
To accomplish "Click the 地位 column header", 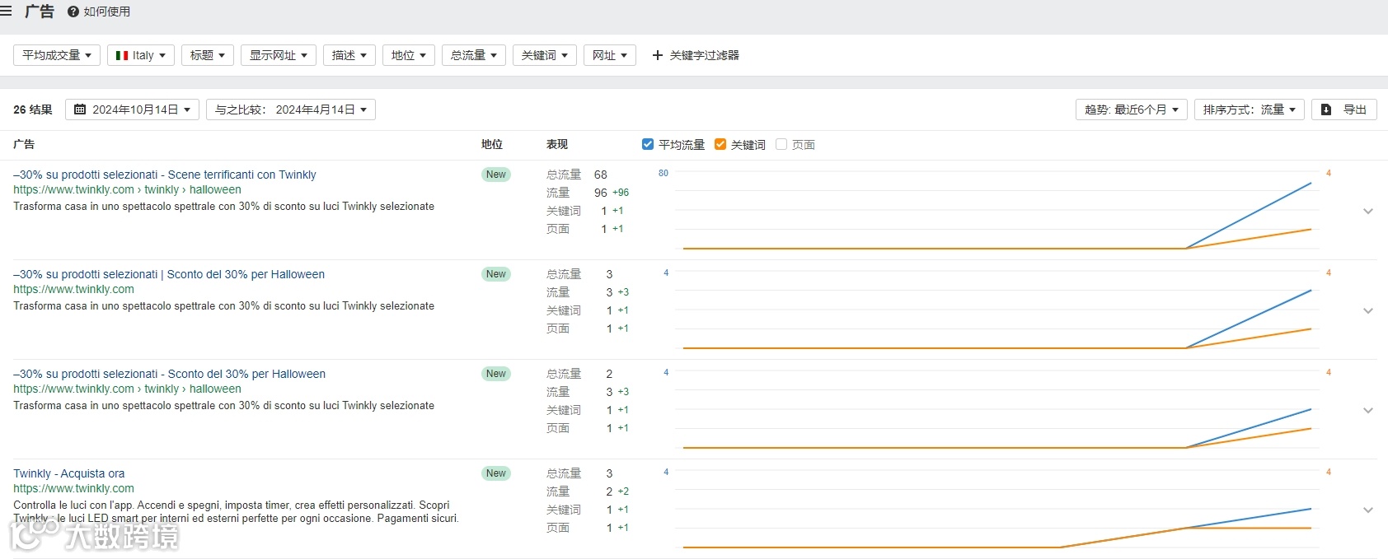I will point(492,144).
